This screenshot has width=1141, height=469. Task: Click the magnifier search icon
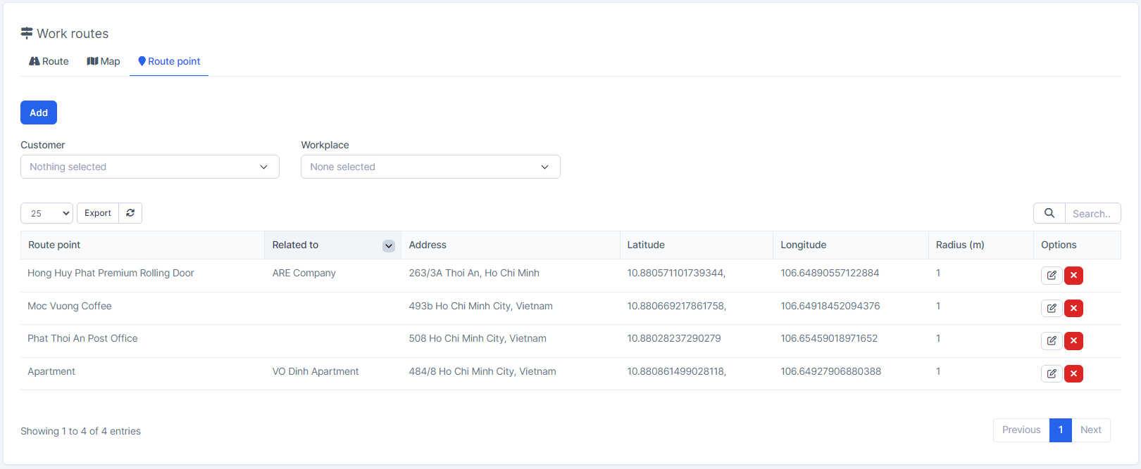coord(1049,213)
